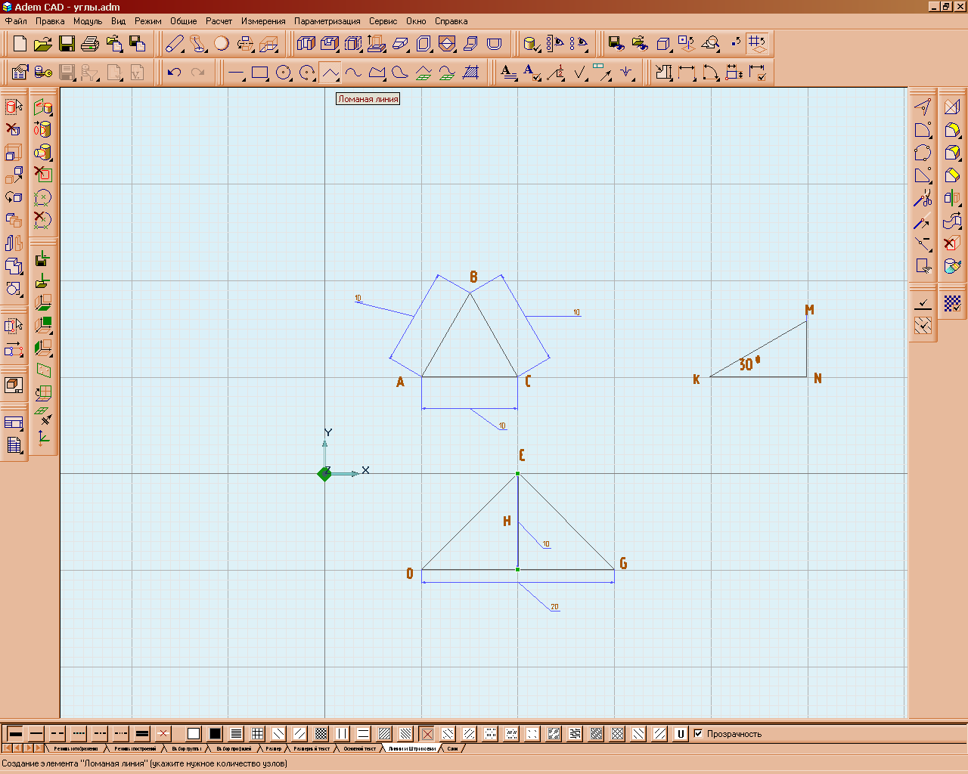Click the vertex label K

coord(697,379)
